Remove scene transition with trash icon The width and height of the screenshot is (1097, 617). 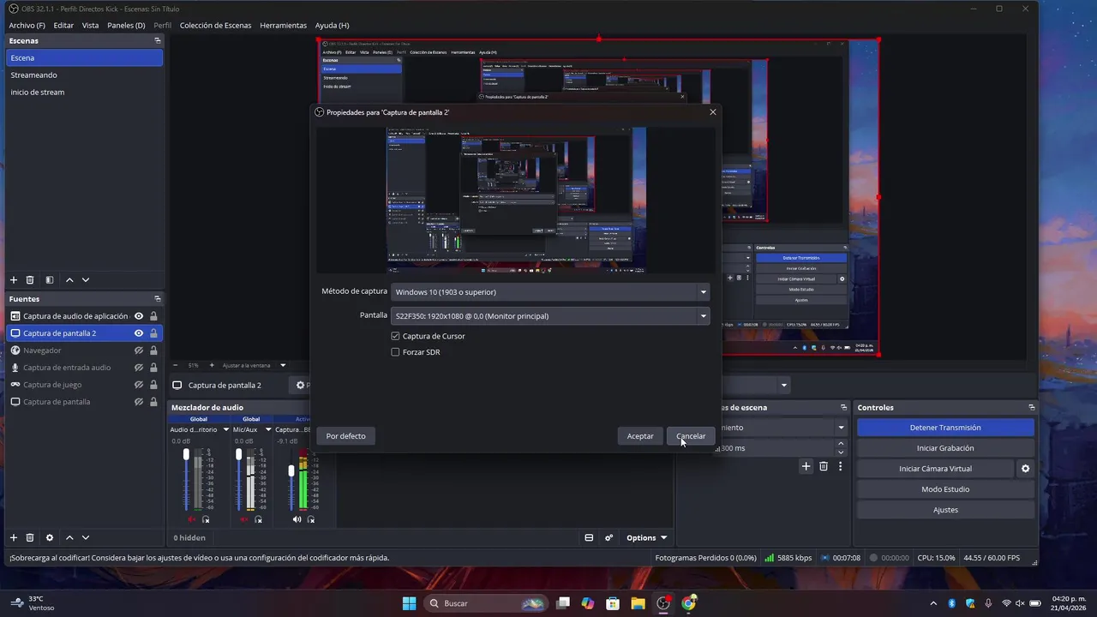coord(824,466)
